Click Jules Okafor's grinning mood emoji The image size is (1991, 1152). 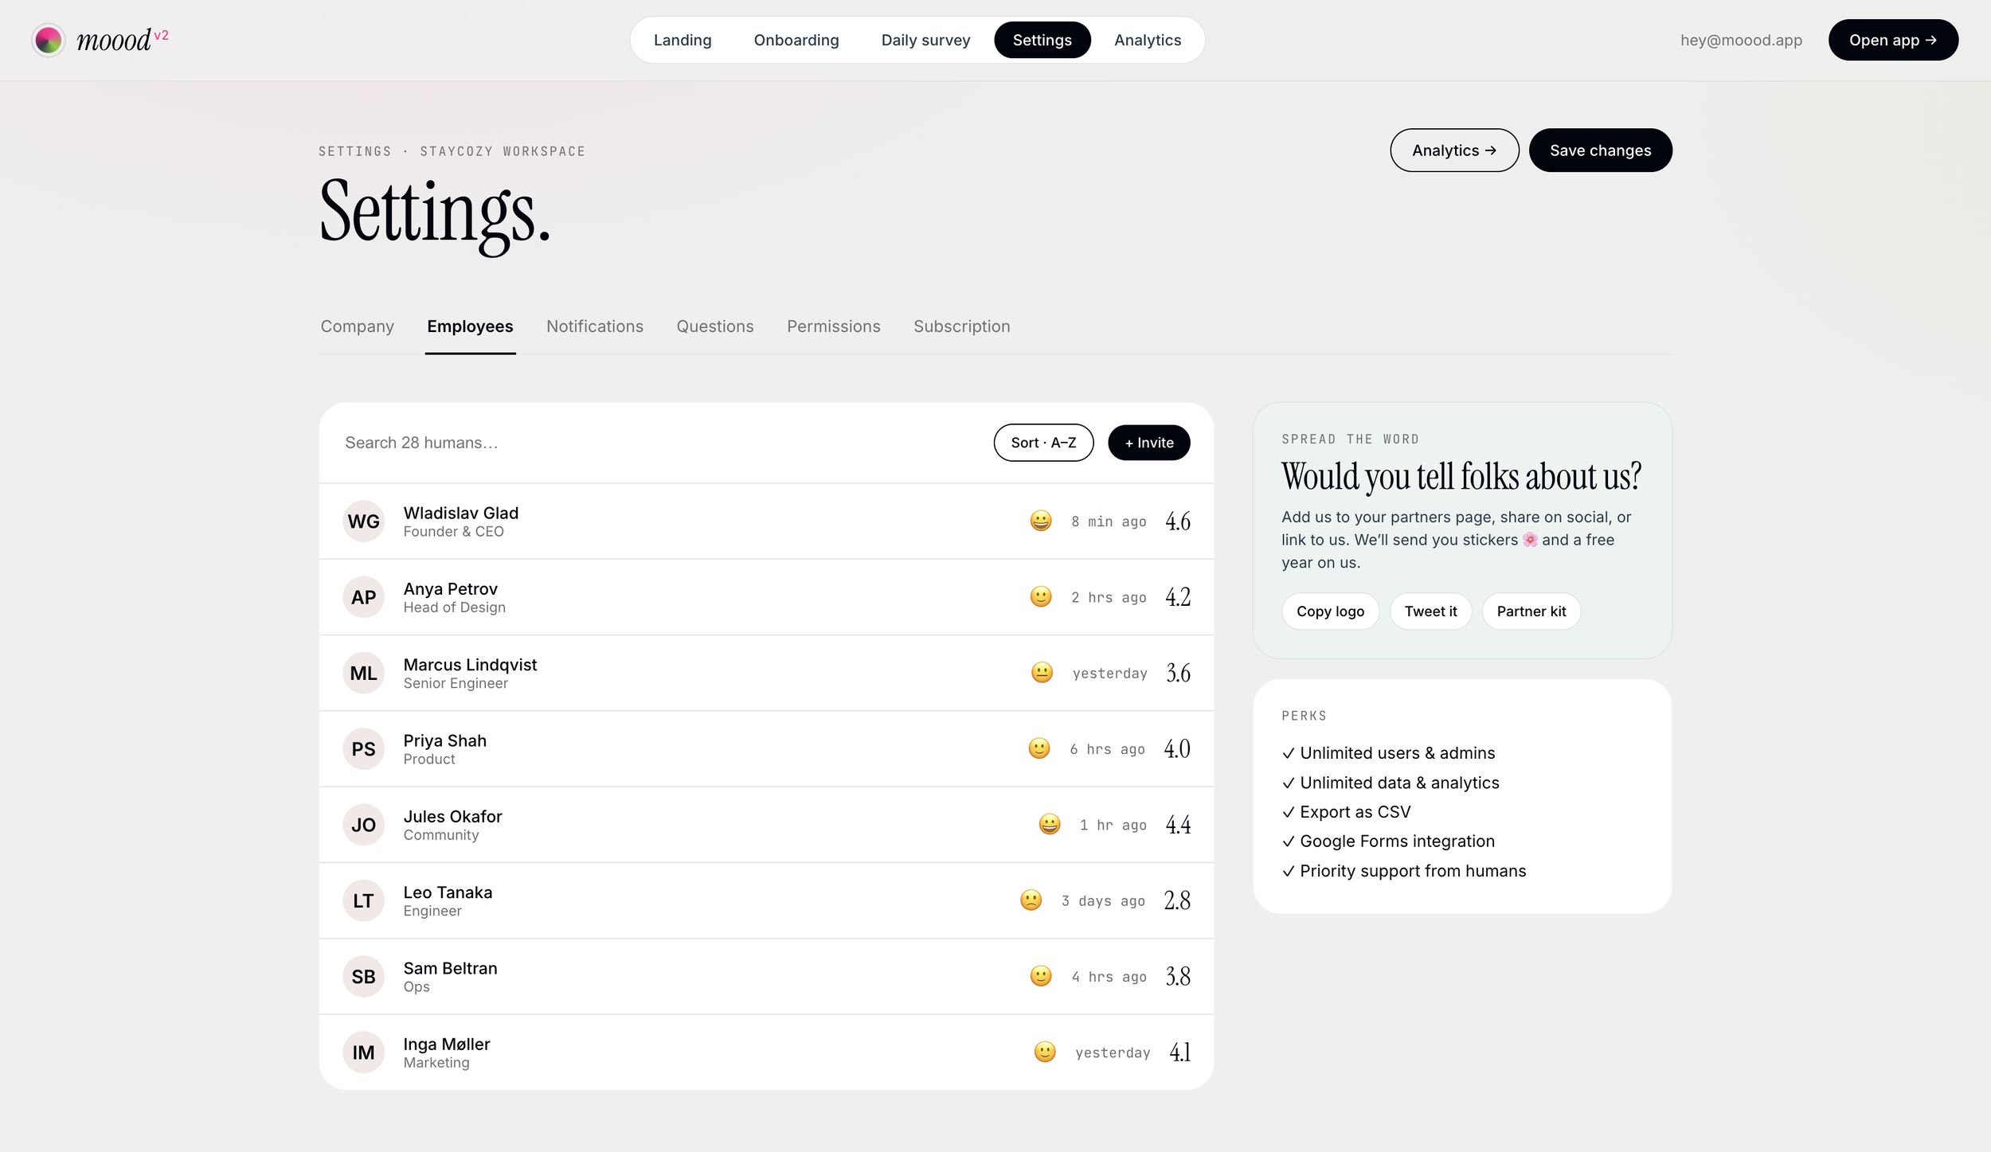(x=1050, y=825)
